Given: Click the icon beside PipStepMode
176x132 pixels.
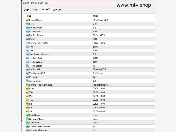Looking at the screenshot, I should tap(27, 35).
